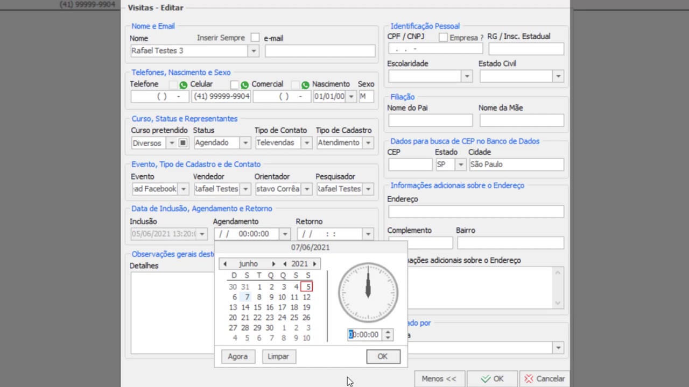This screenshot has width=689, height=387.
Task: Open the Orientador dropdown
Action: (x=306, y=189)
